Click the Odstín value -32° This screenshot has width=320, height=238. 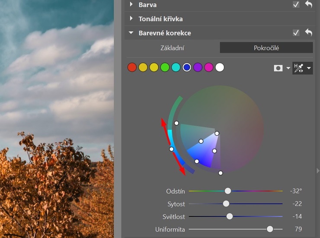click(296, 191)
